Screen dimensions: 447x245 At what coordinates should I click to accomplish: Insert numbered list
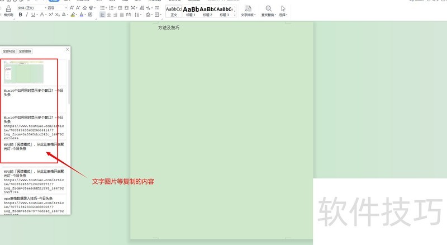pyautogui.click(x=111, y=8)
